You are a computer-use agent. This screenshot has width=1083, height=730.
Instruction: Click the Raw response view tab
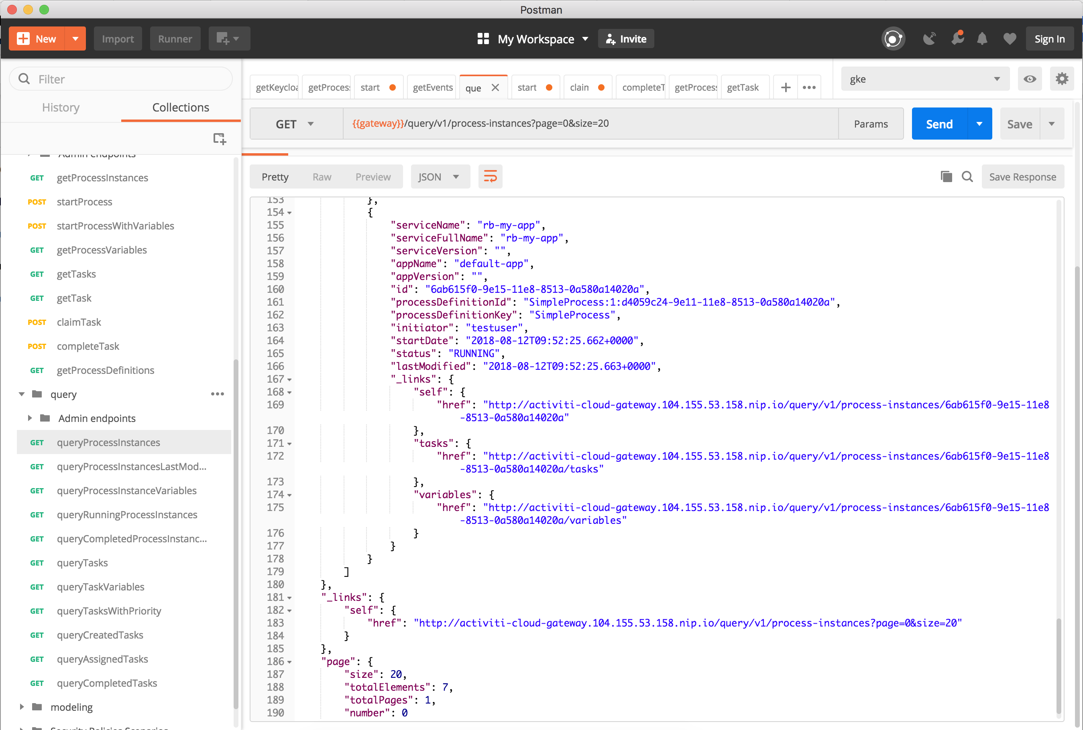click(x=322, y=178)
